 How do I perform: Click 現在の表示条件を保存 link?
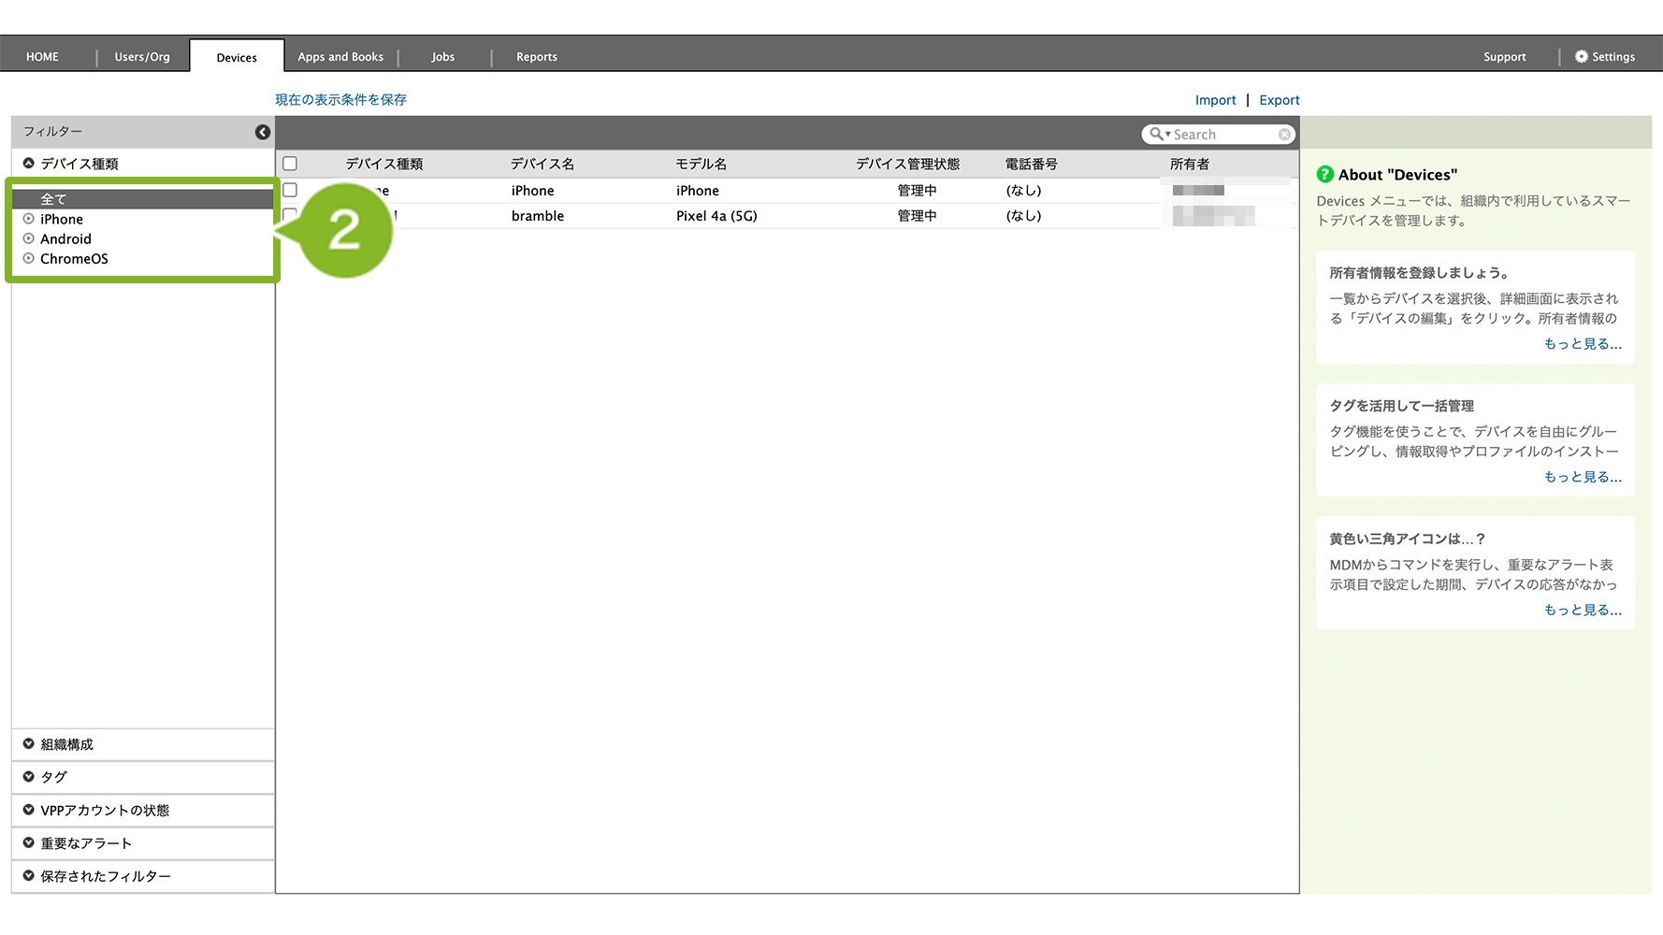[340, 100]
